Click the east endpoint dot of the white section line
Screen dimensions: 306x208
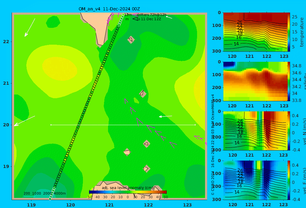coord(195,125)
